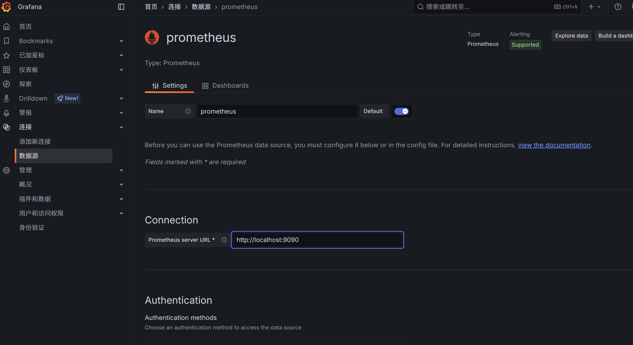
Task: Expand the Bookmarks section chevron
Action: point(122,41)
